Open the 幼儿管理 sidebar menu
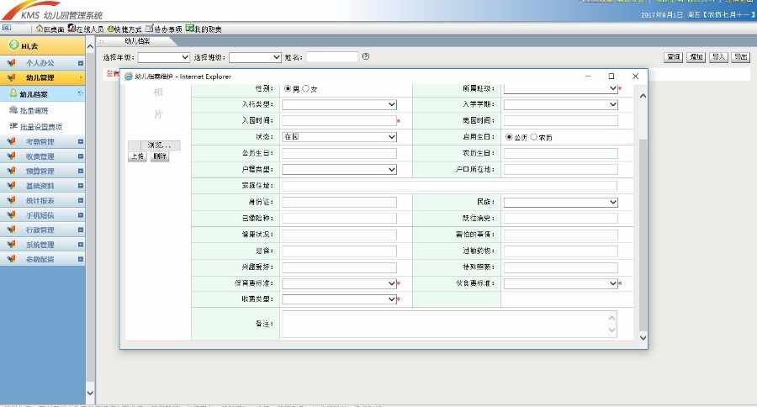The height and width of the screenshot is (407, 757). pos(43,77)
